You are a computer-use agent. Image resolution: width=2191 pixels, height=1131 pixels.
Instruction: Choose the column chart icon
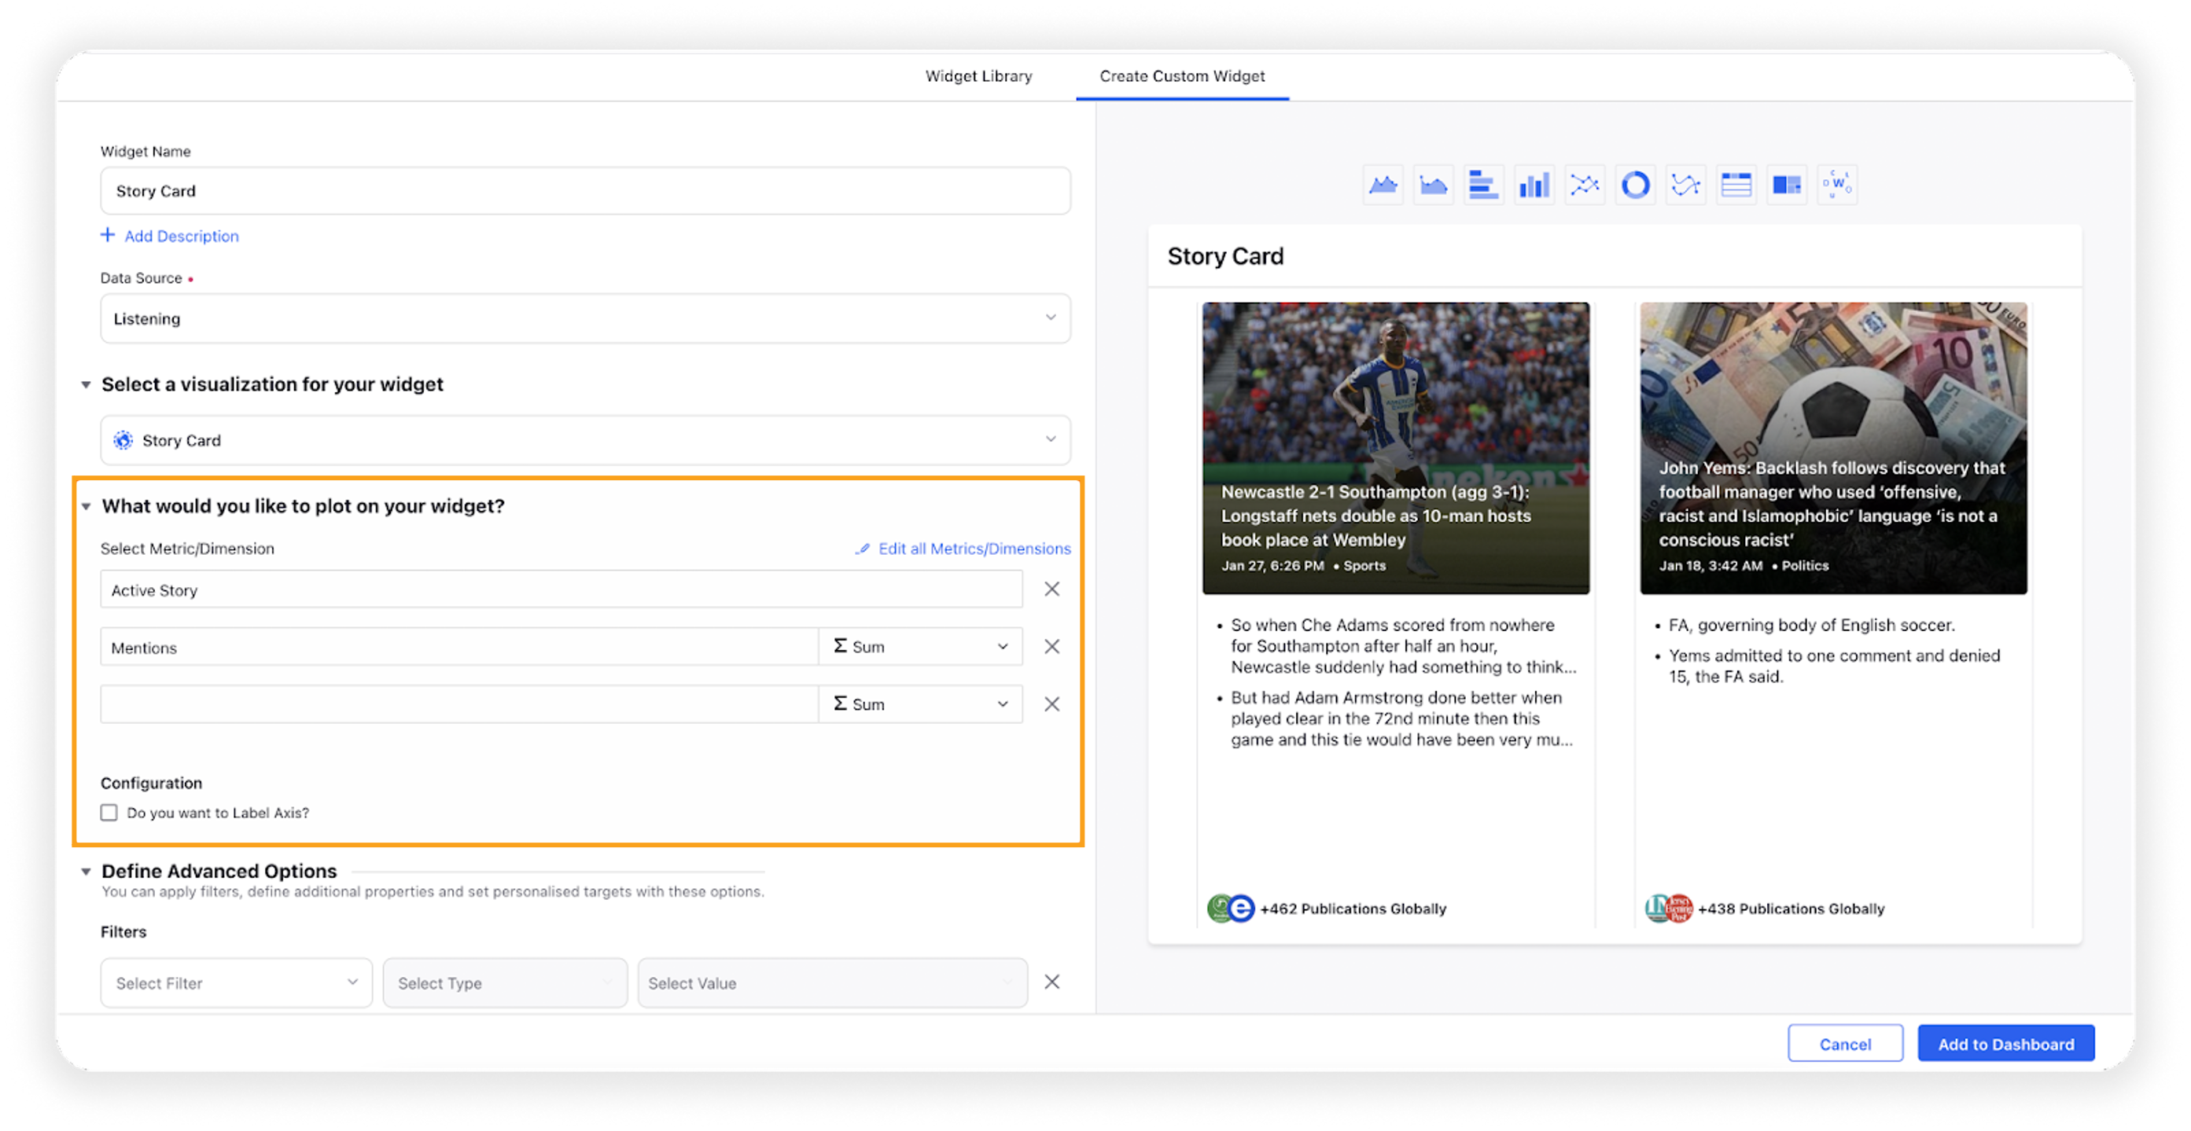(1534, 185)
